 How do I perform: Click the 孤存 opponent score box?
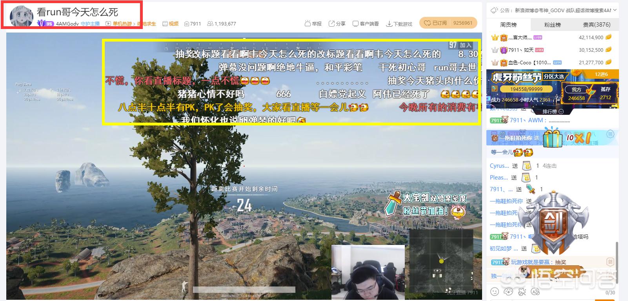point(605,94)
